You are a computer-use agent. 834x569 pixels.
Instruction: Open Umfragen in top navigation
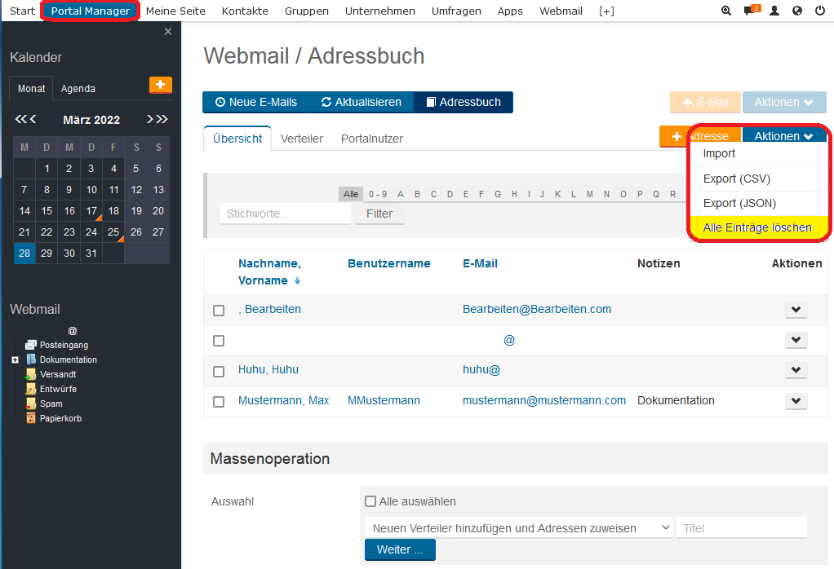pos(456,11)
